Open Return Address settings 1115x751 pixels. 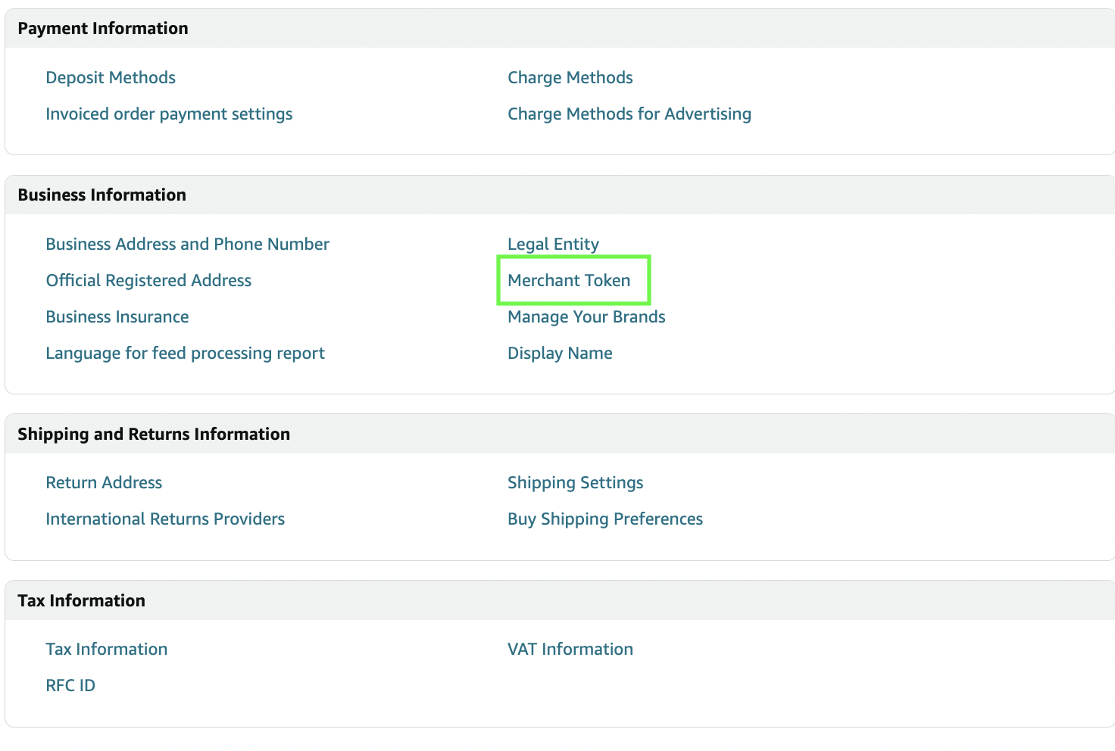tap(104, 482)
